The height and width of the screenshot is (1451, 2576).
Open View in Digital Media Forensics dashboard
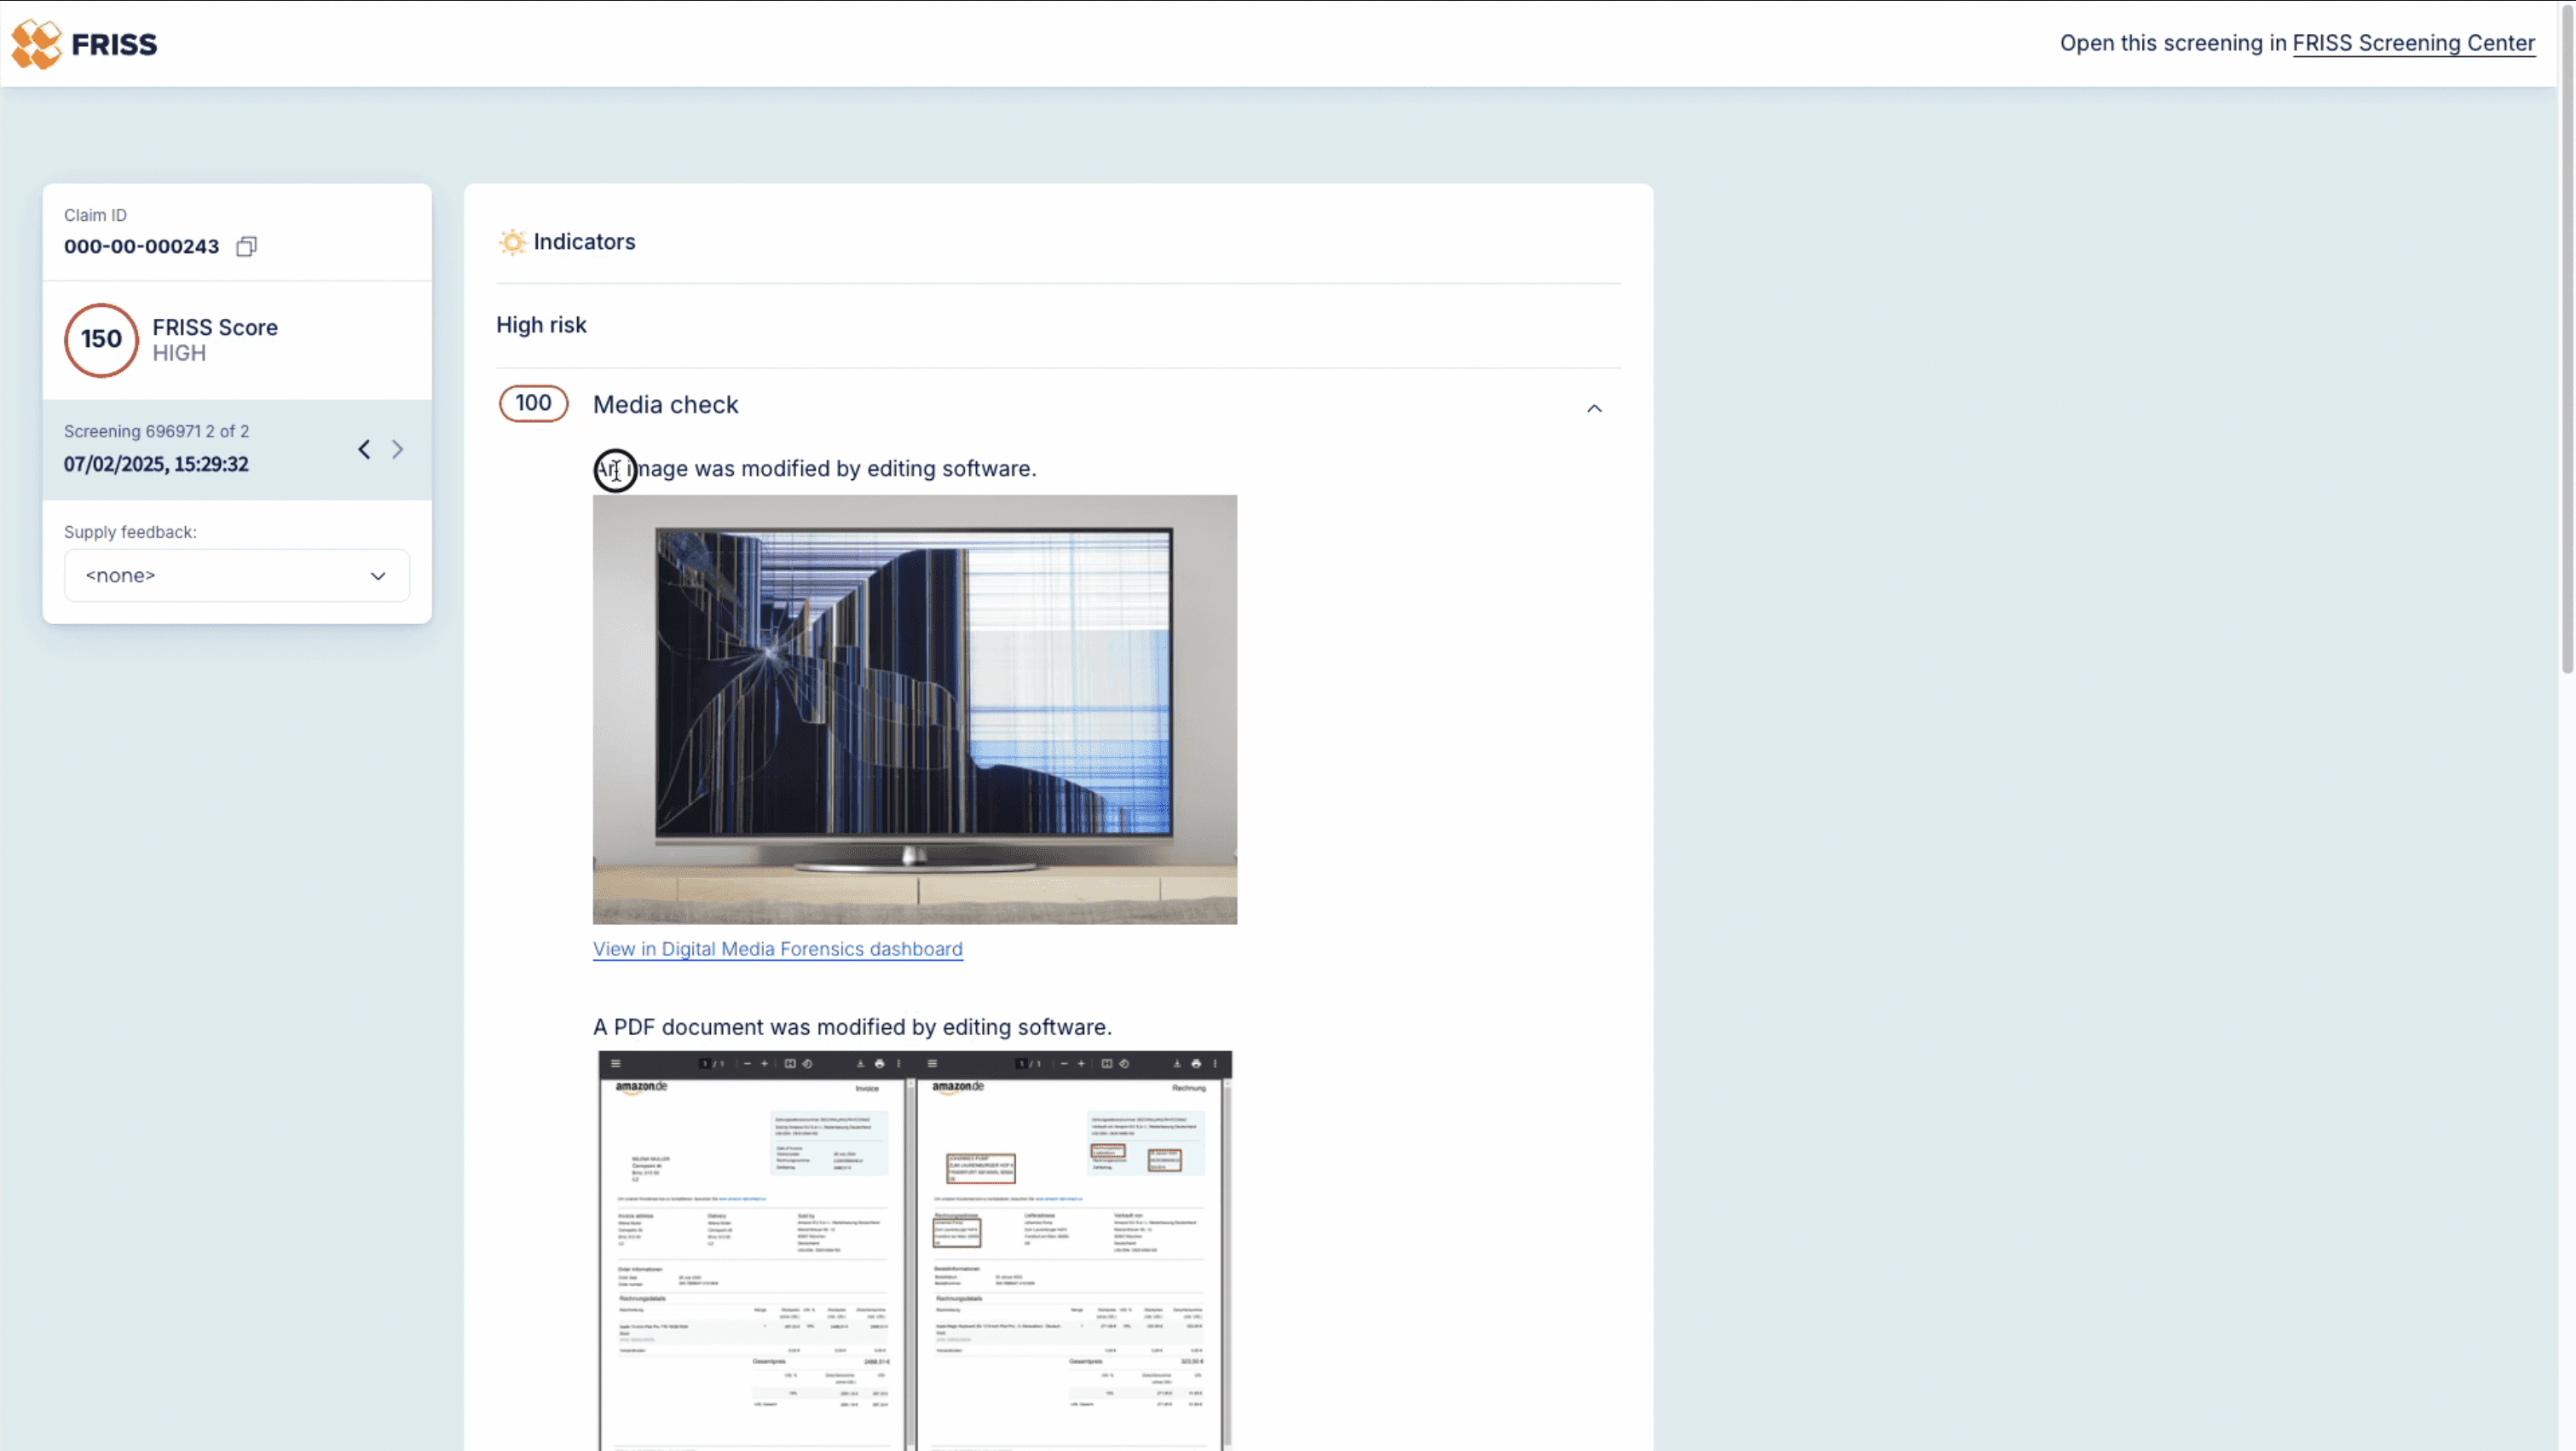[777, 949]
